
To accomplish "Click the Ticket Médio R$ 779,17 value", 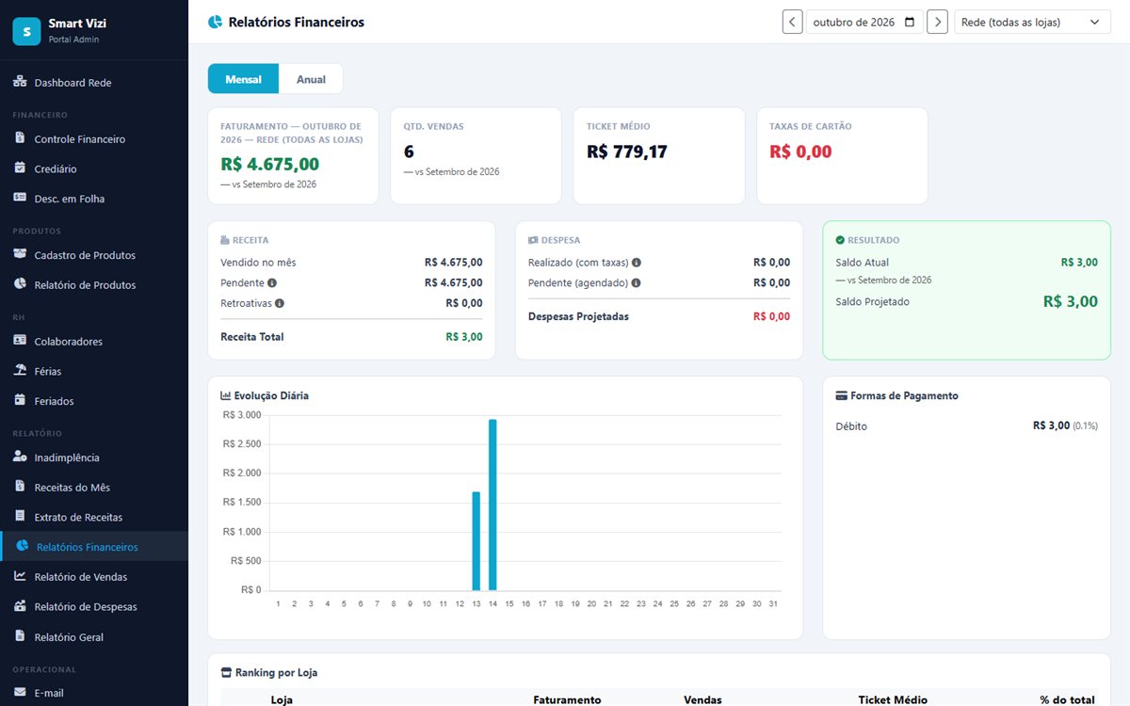I will click(626, 152).
